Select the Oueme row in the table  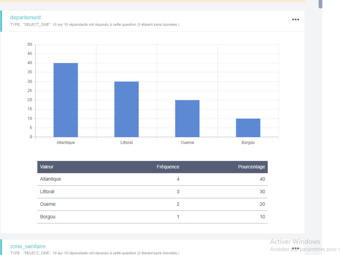click(152, 204)
